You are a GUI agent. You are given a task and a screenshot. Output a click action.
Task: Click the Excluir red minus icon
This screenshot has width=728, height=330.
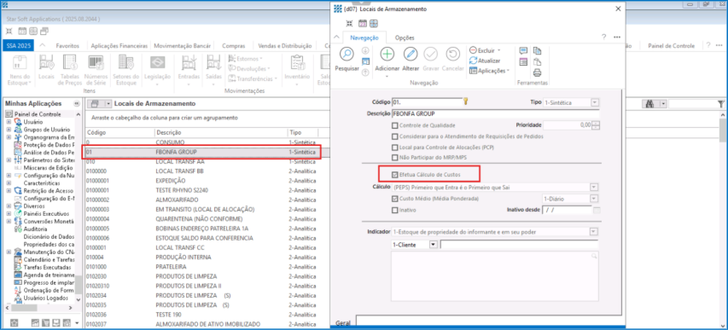click(x=473, y=50)
